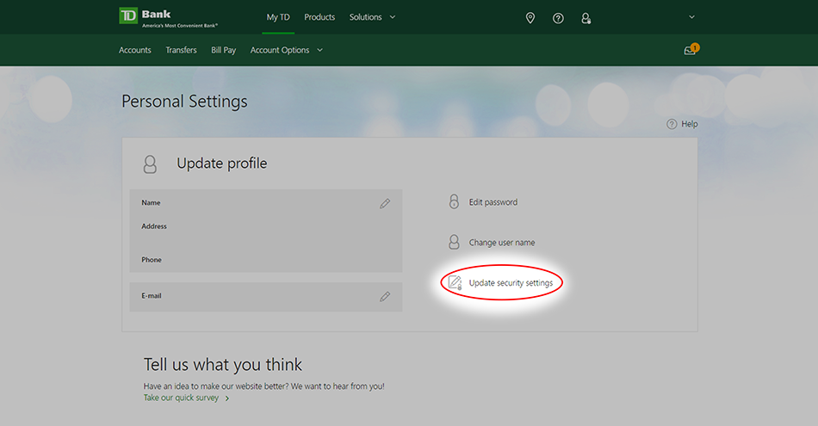Click the person icon beside Change user name
The image size is (818, 426).
tap(454, 242)
